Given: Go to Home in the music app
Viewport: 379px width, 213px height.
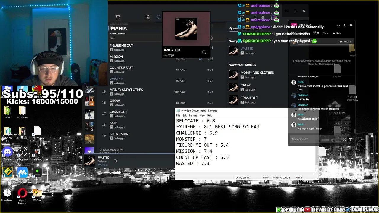Looking at the screenshot, I should 148,17.
